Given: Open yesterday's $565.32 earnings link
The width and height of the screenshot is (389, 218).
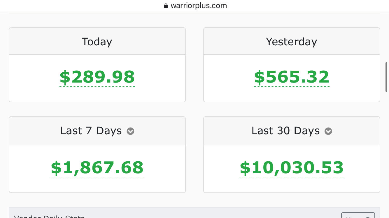Looking at the screenshot, I should click(x=292, y=77).
